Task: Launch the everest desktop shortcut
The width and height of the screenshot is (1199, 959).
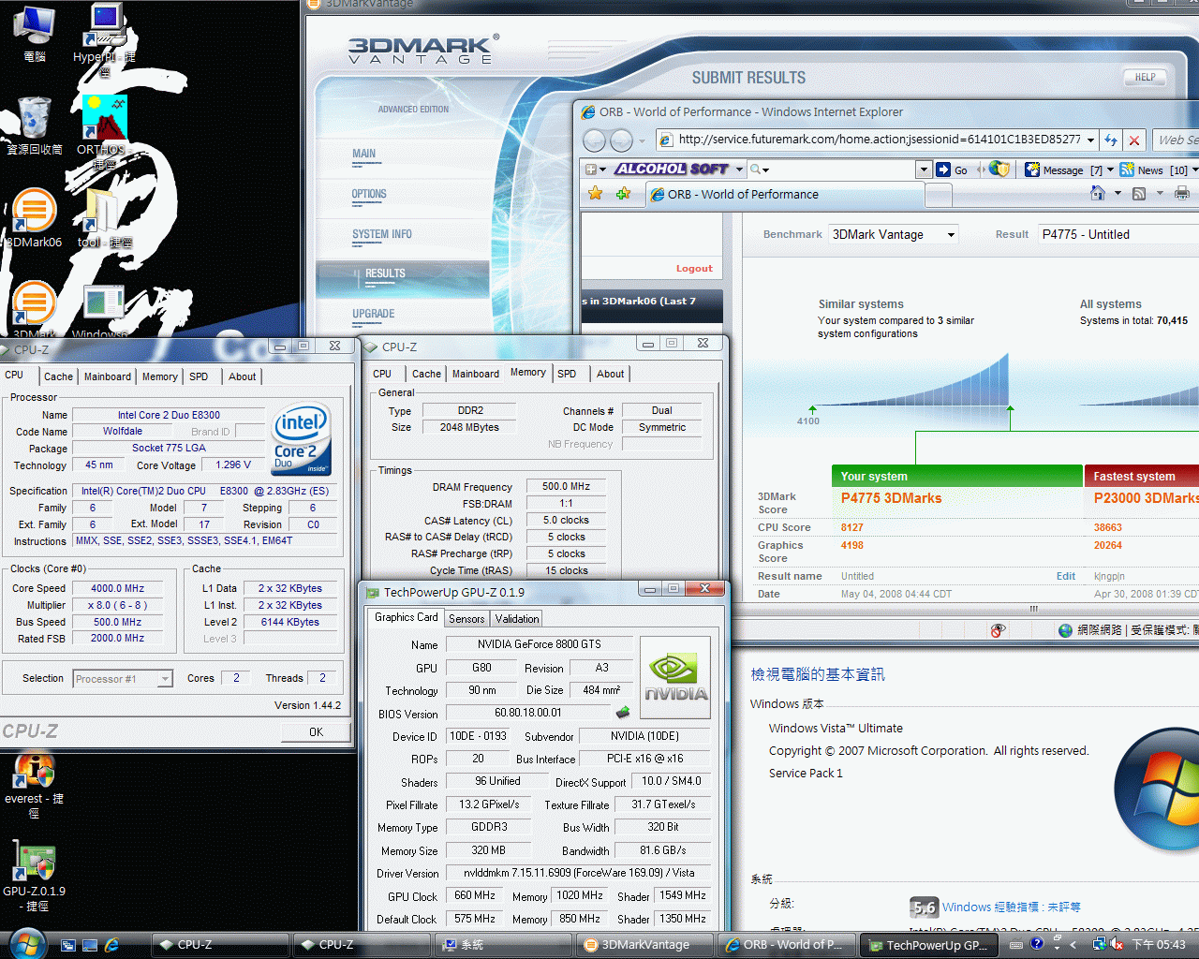Action: click(34, 785)
